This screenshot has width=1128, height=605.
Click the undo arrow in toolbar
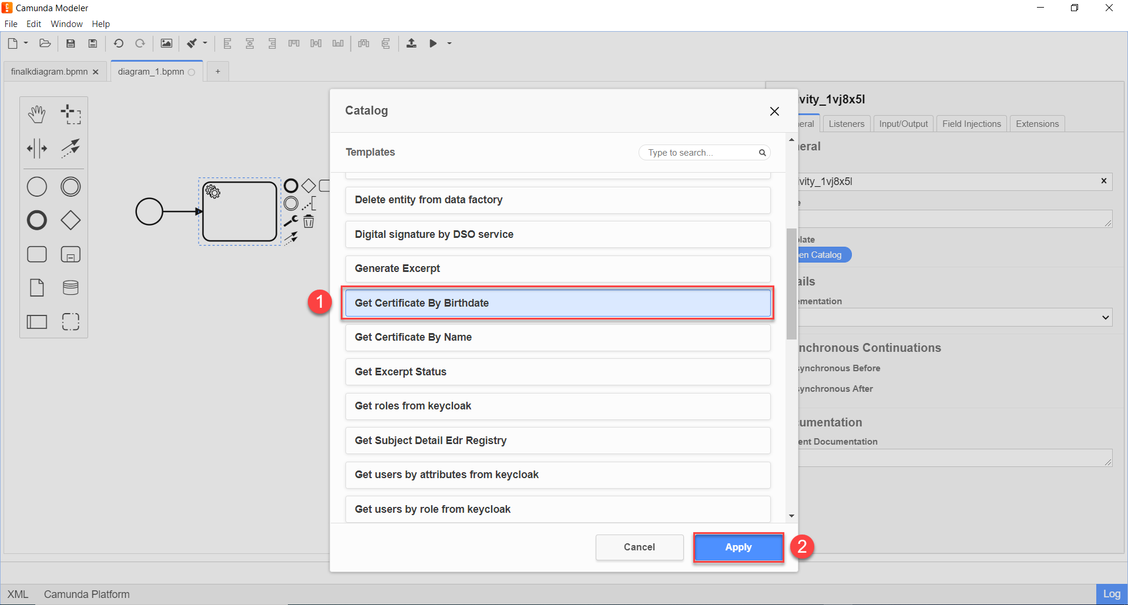tap(119, 43)
